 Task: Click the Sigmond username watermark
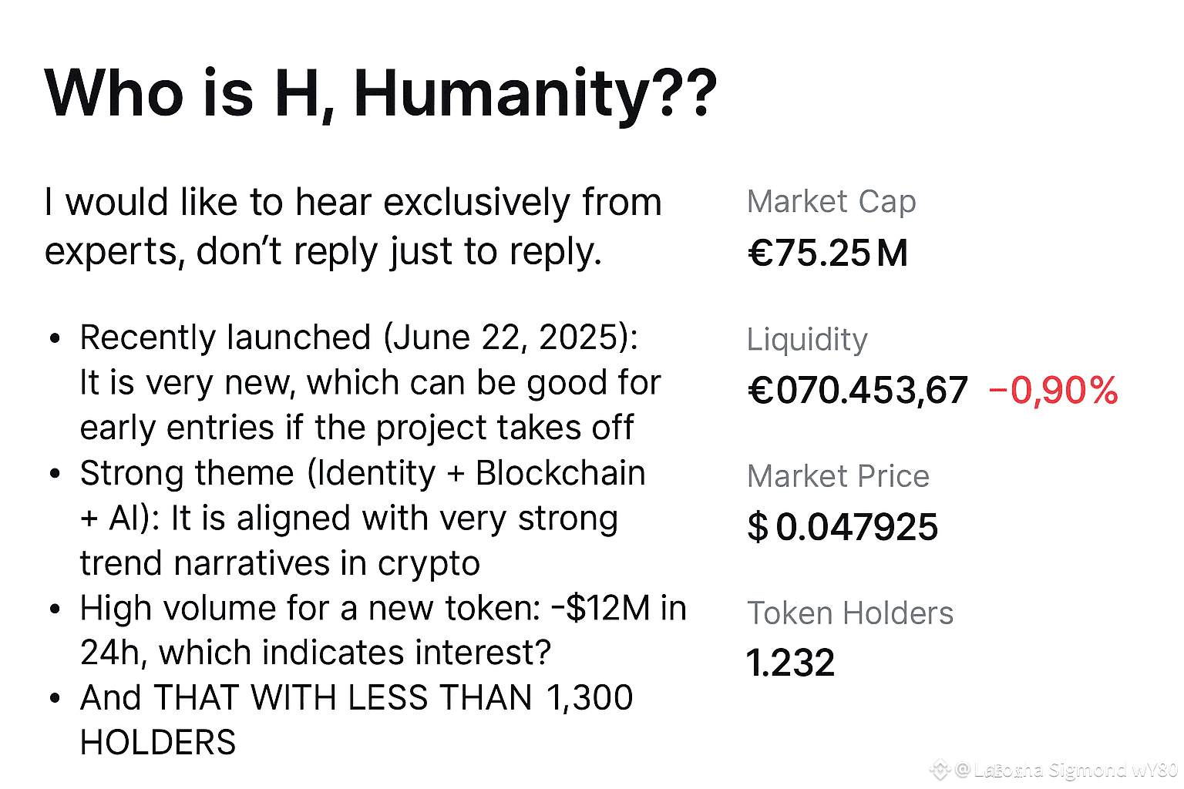pos(1075,769)
